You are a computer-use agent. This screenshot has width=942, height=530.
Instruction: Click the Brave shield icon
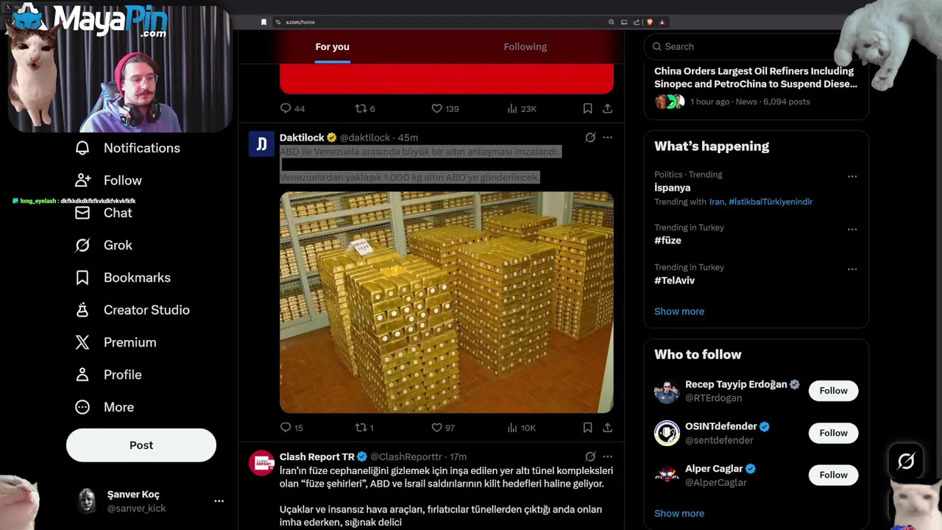[x=650, y=22]
